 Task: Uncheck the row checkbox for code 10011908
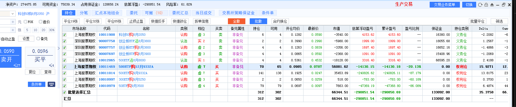(65, 35)
